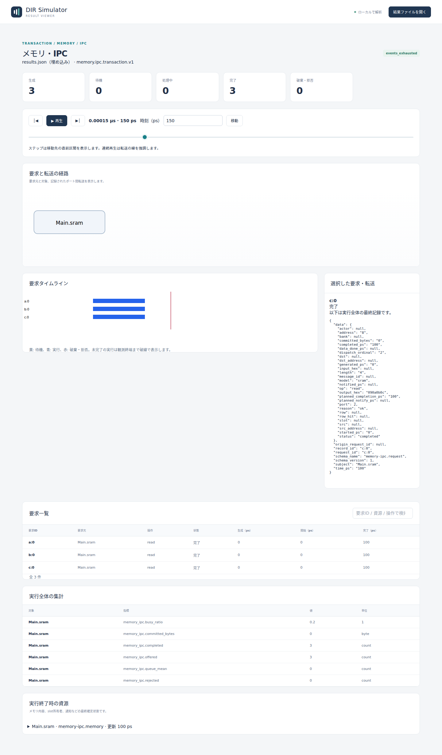The width and height of the screenshot is (442, 755).
Task: Click the 完了 summary card
Action: point(254,87)
